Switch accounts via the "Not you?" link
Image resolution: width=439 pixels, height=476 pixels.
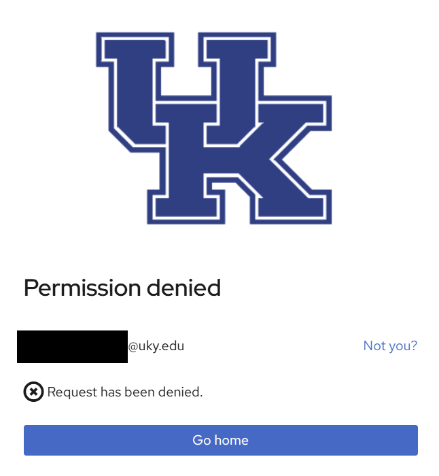point(390,346)
